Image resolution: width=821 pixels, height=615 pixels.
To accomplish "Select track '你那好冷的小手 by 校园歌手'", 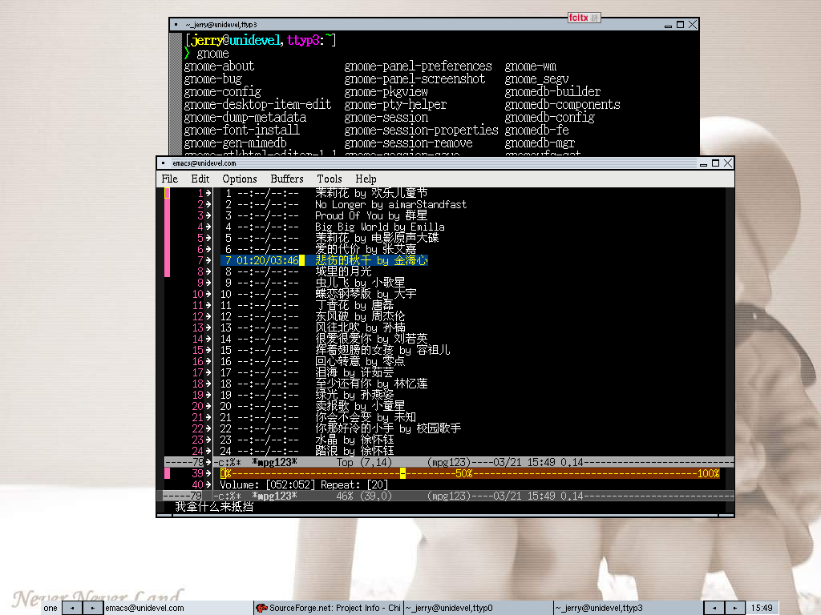I will [388, 429].
